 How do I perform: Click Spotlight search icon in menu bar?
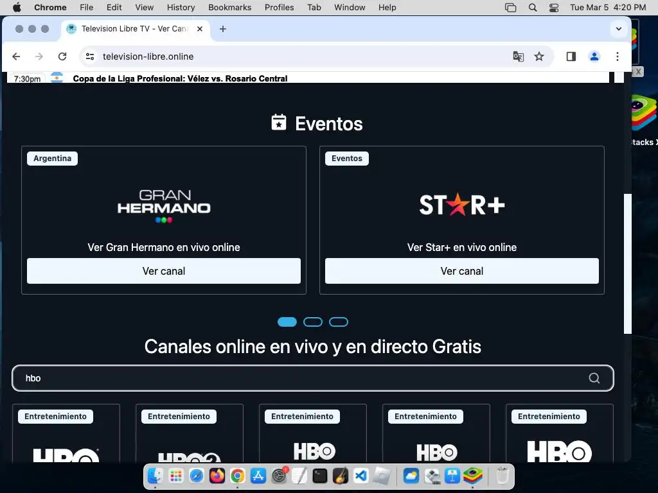(533, 8)
